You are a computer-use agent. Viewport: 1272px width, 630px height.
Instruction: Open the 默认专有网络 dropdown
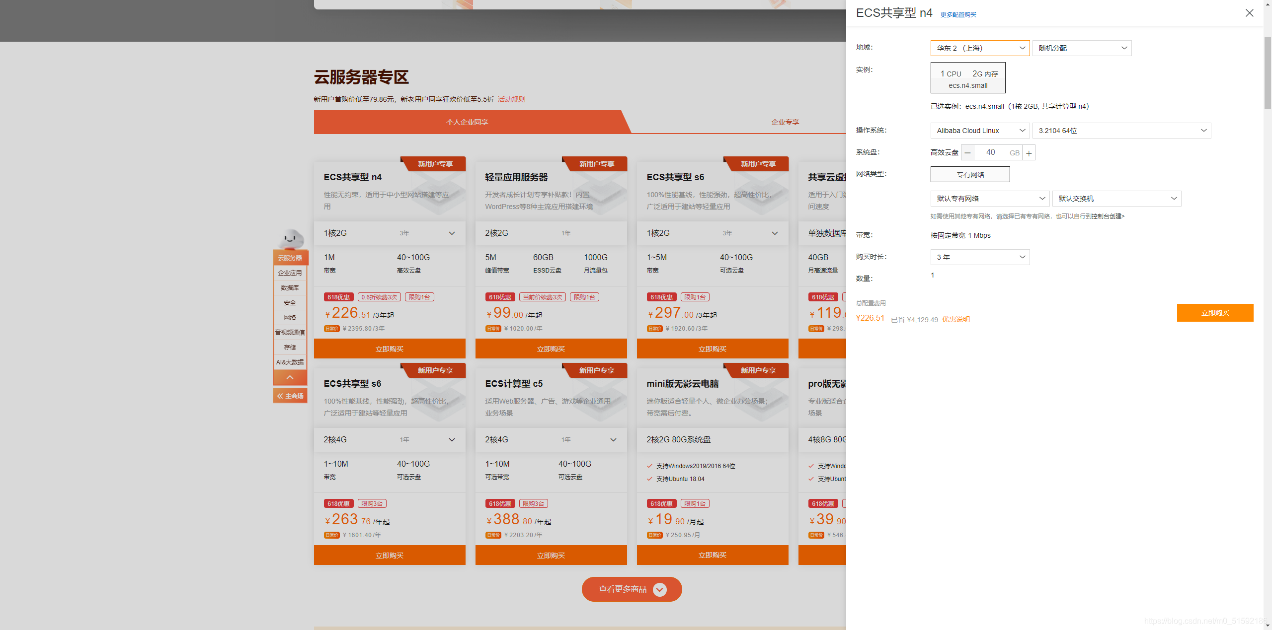coord(990,199)
